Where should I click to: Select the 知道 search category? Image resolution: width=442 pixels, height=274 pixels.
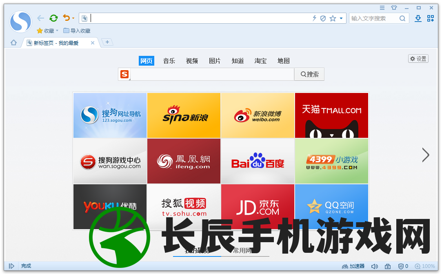click(x=238, y=61)
